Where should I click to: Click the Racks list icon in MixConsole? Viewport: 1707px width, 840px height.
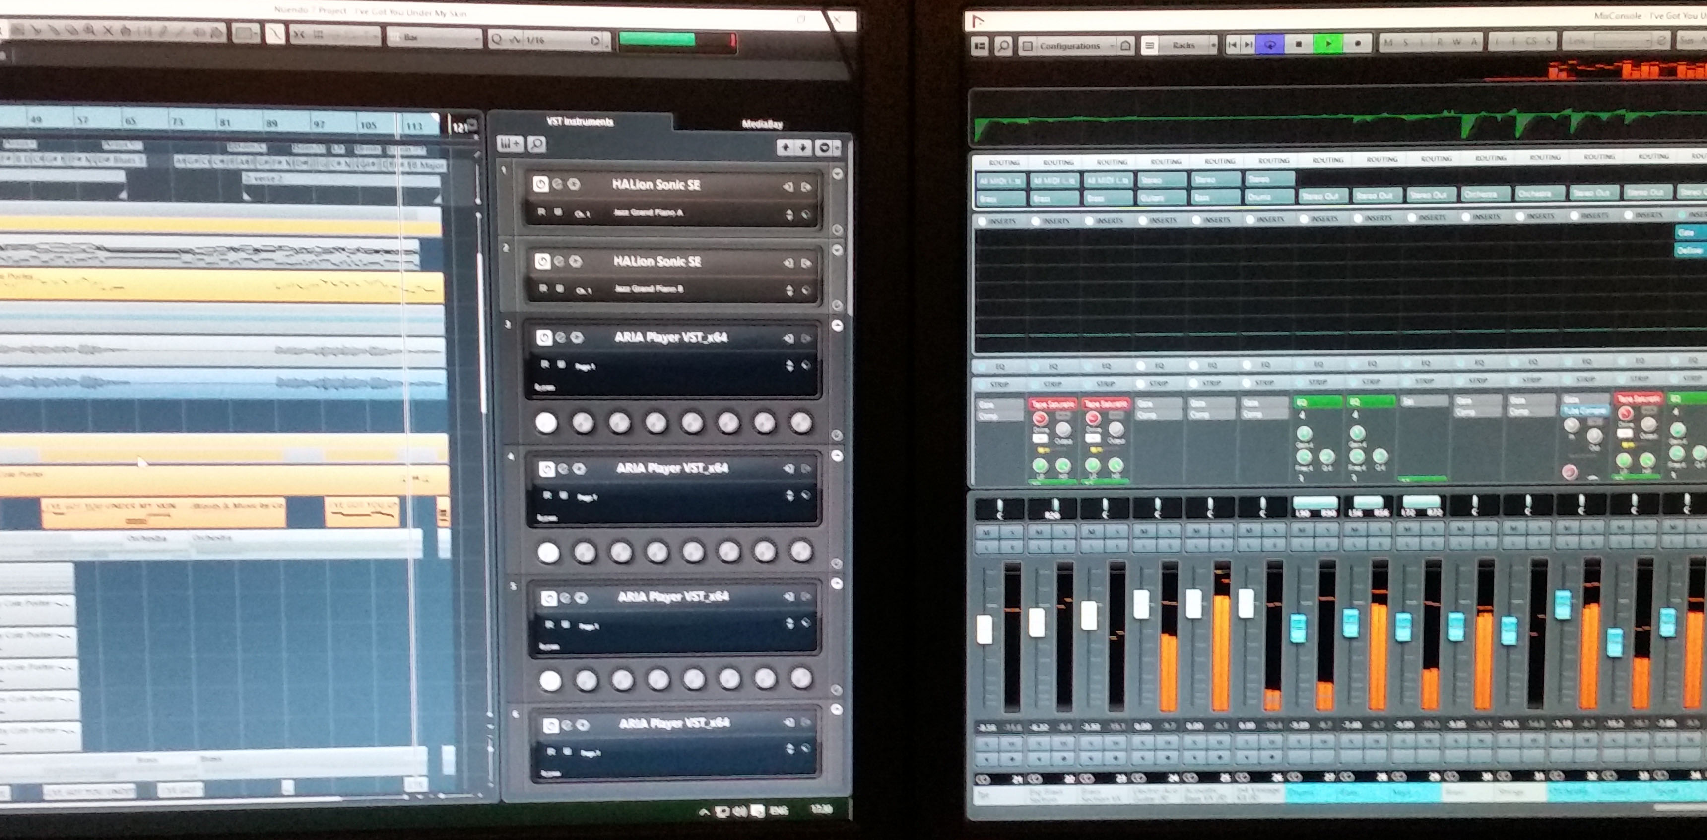coord(1150,46)
